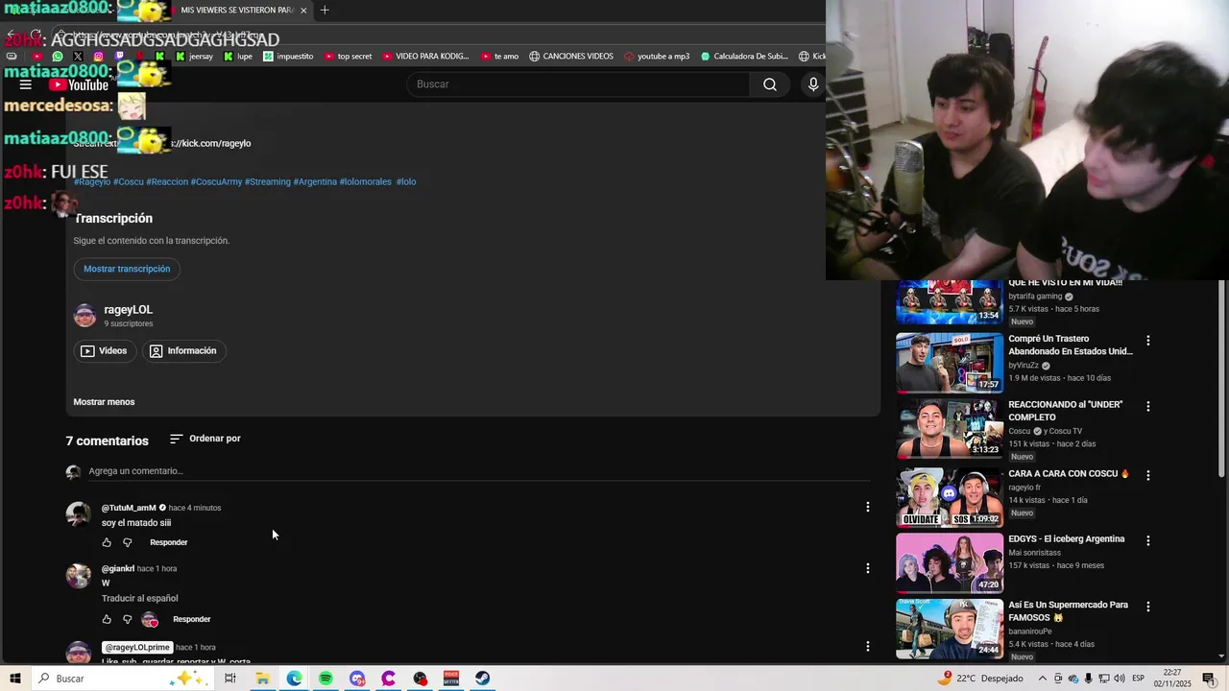
Task: Open options for Compré Un Trastero video
Action: (1147, 340)
